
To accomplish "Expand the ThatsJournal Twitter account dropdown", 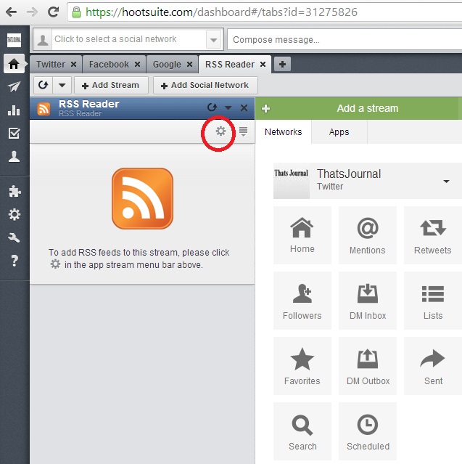I will pos(446,181).
